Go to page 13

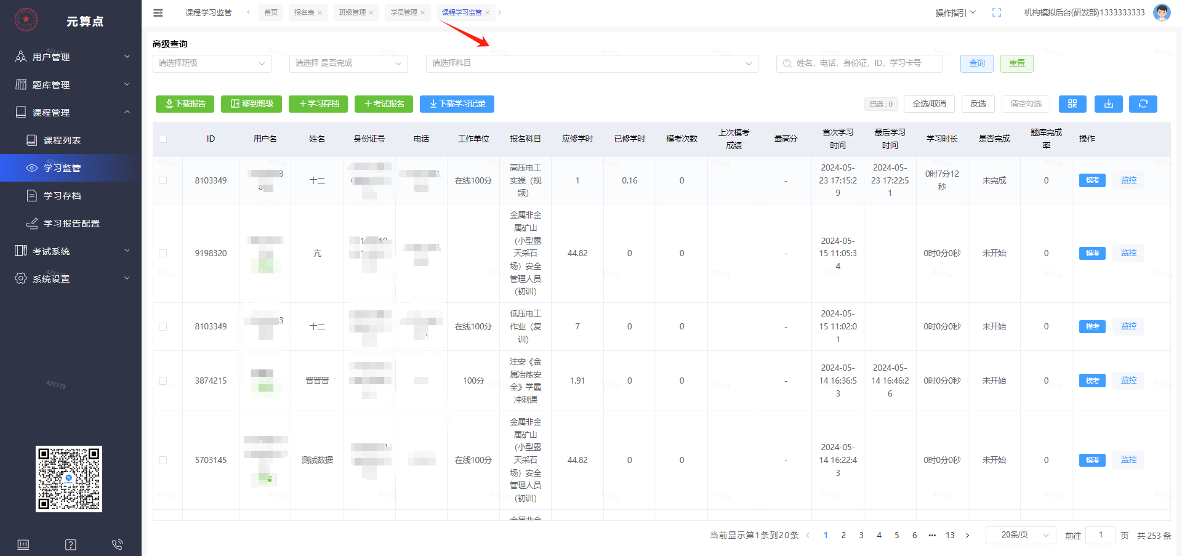point(950,535)
